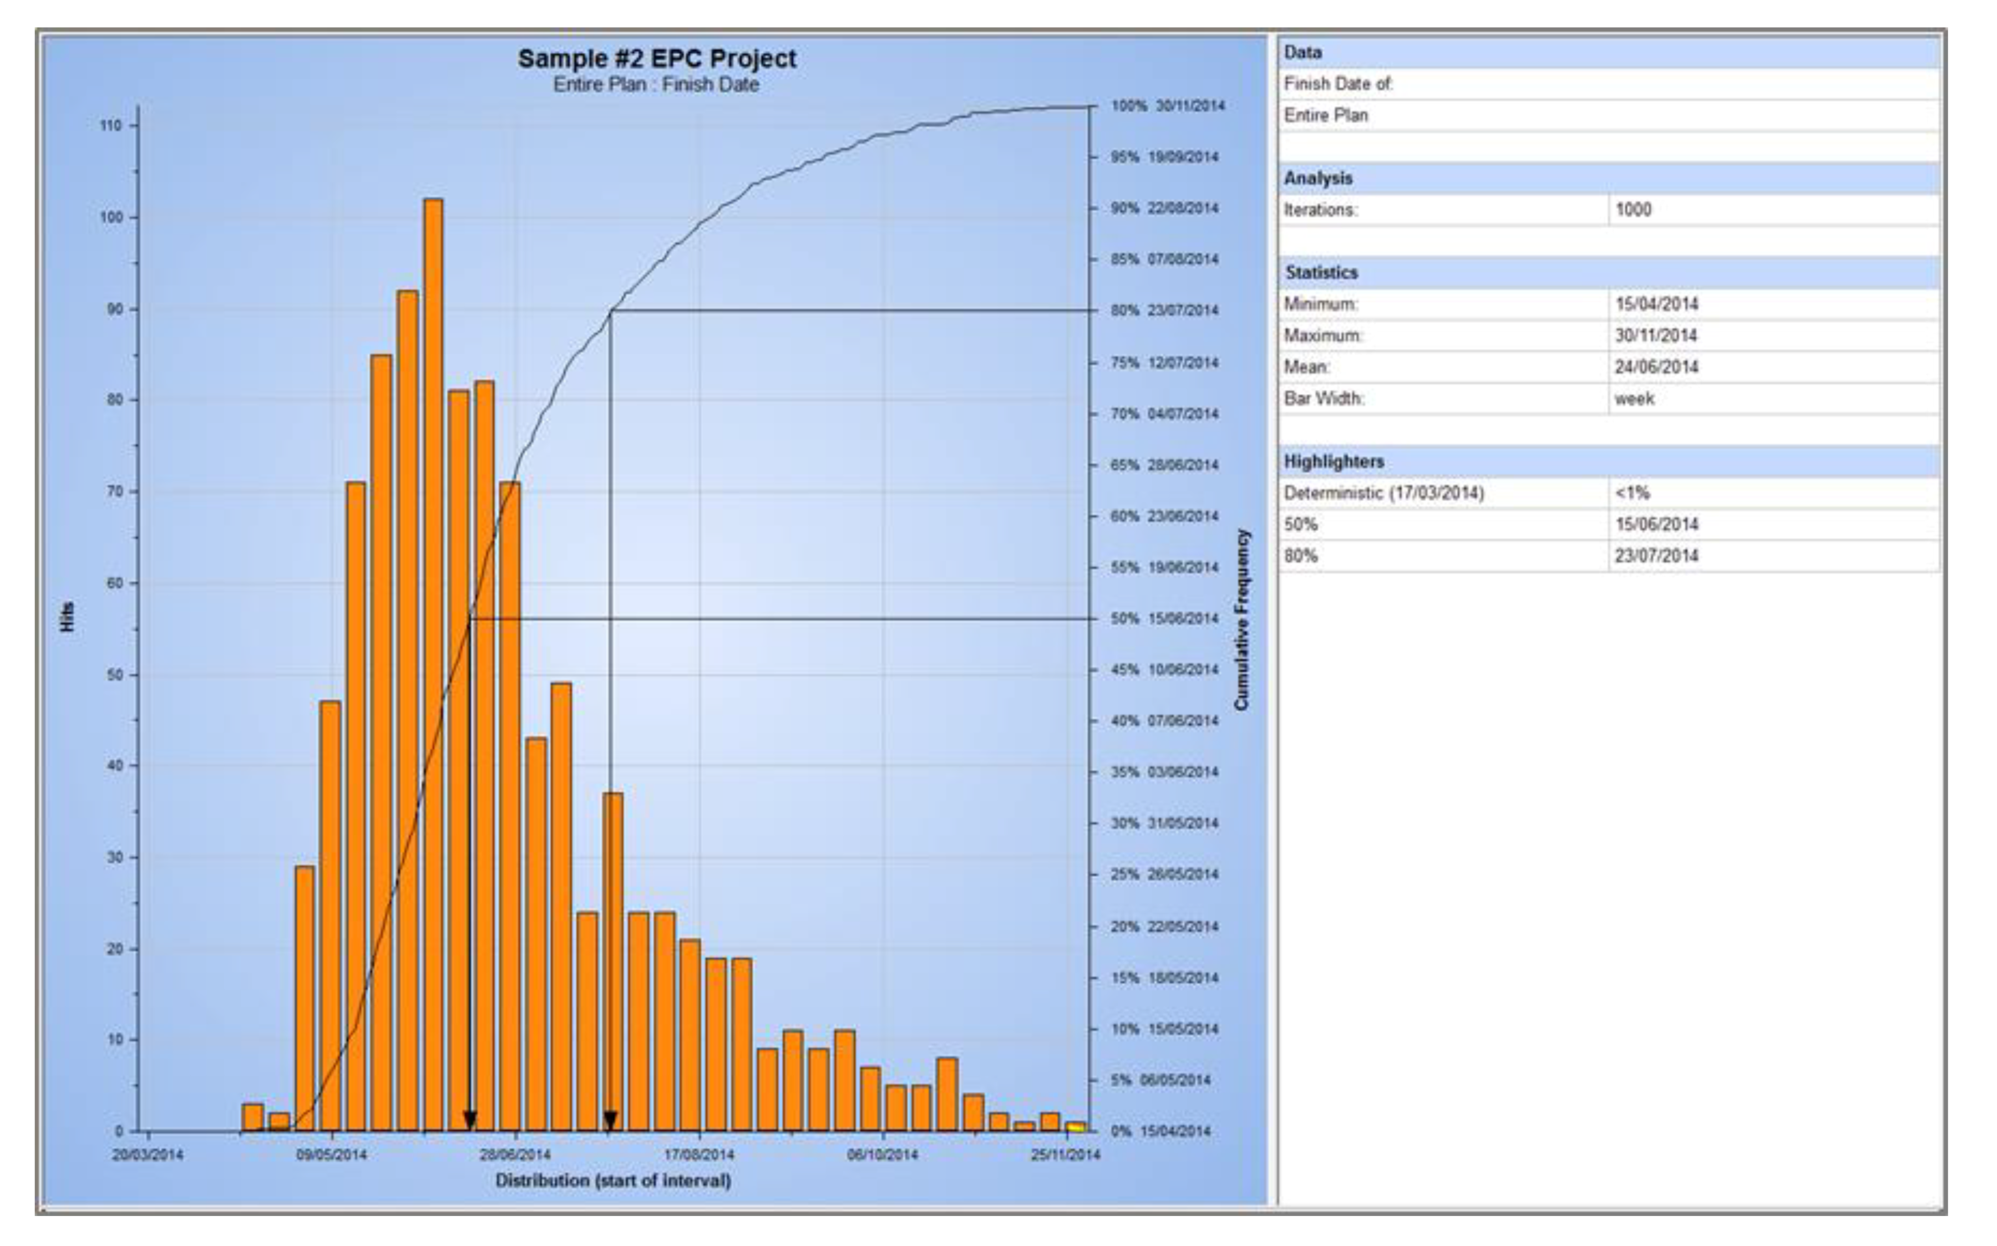The height and width of the screenshot is (1246, 1997).
Task: Click the Data section header
Action: [x=1303, y=52]
